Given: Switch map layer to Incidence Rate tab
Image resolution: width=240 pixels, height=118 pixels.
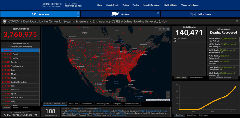Looking at the screenshot, I should (x=87, y=104).
